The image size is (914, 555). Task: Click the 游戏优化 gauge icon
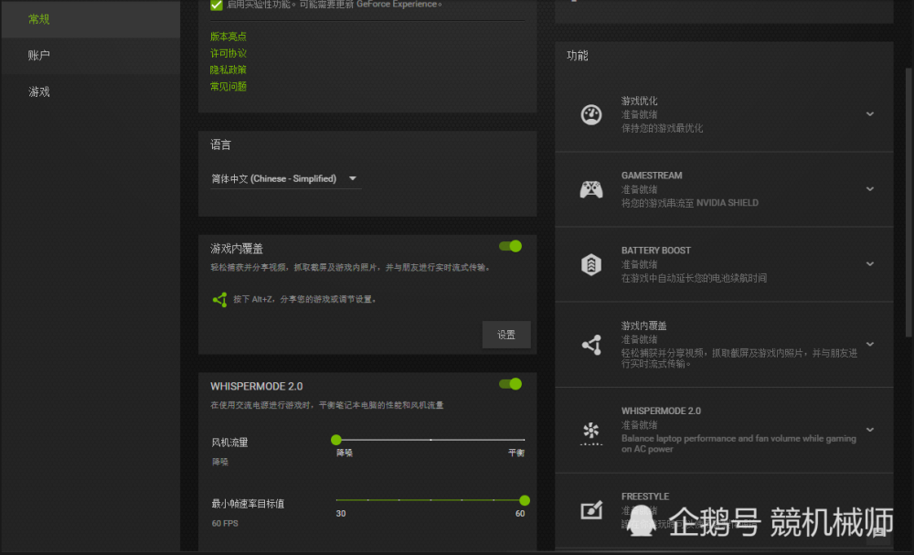(591, 114)
